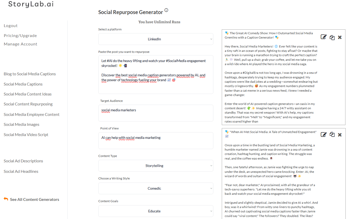Edit the second generated post with pencil icon

coord(323,135)
